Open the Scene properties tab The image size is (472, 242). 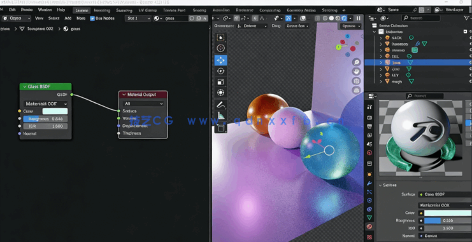369,144
